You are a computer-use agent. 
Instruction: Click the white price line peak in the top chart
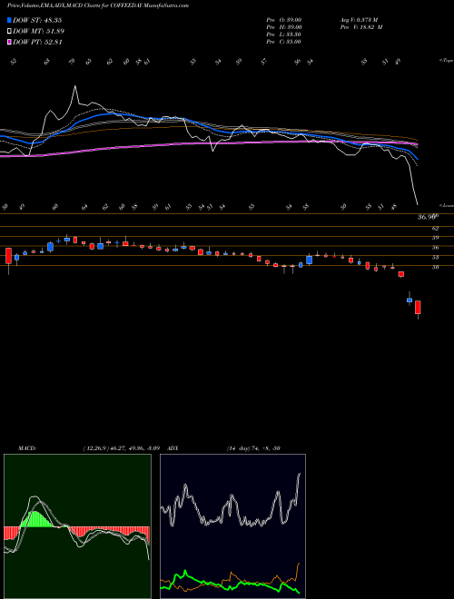coord(74,86)
